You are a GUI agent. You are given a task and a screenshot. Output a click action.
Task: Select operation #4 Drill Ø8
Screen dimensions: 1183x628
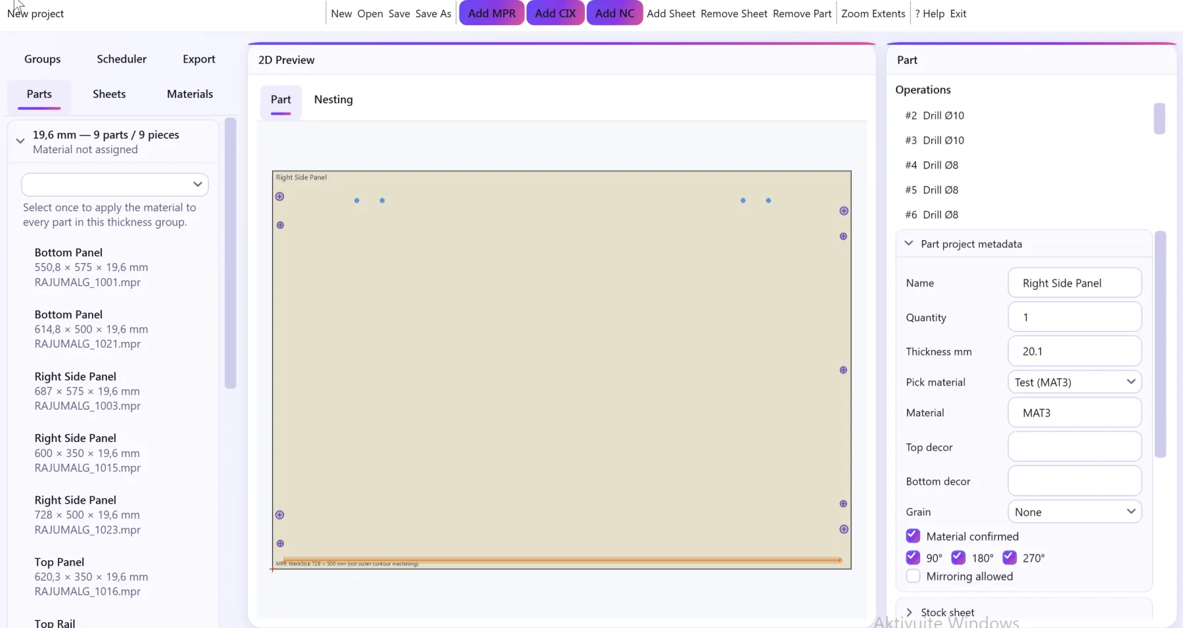931,165
